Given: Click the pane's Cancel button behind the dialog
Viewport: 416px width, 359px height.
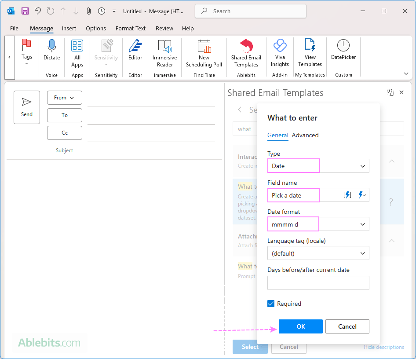Looking at the screenshot, I should (289, 347).
